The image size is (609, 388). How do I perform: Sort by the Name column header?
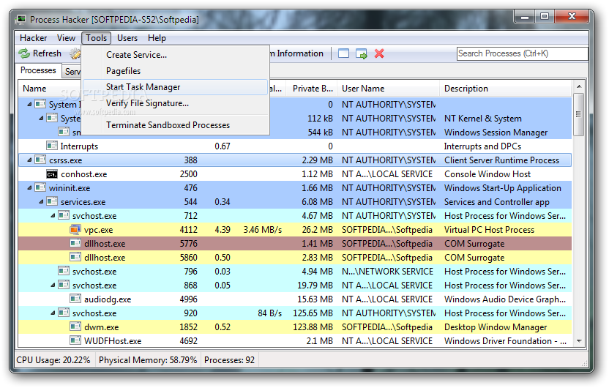(x=50, y=89)
